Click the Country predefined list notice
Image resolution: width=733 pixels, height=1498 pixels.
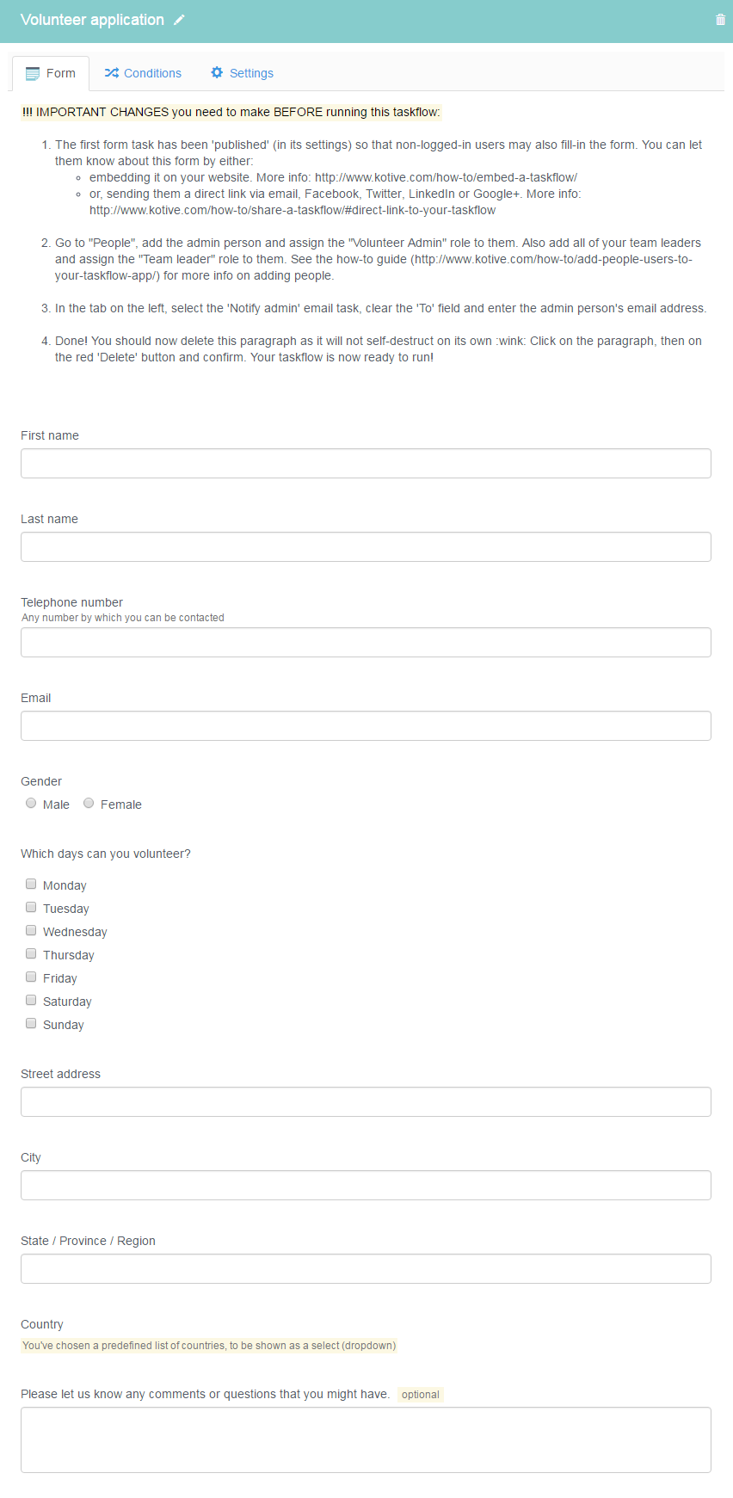pos(209,1346)
